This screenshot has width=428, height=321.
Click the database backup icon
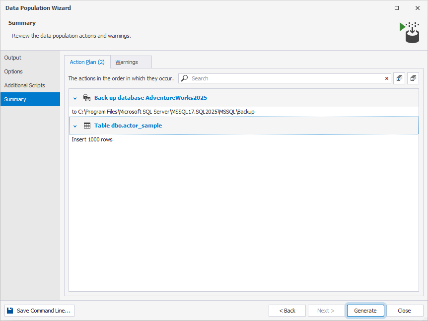point(87,98)
